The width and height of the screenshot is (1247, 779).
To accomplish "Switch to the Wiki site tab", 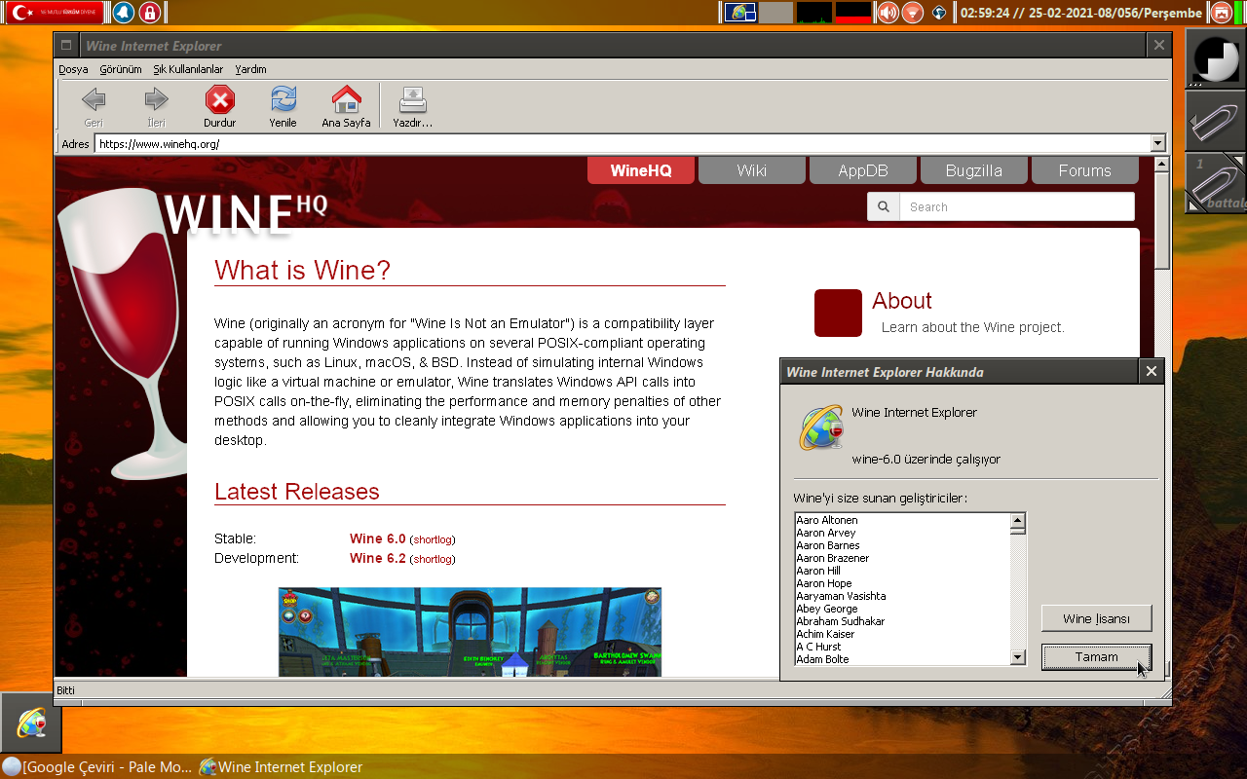I will click(752, 170).
